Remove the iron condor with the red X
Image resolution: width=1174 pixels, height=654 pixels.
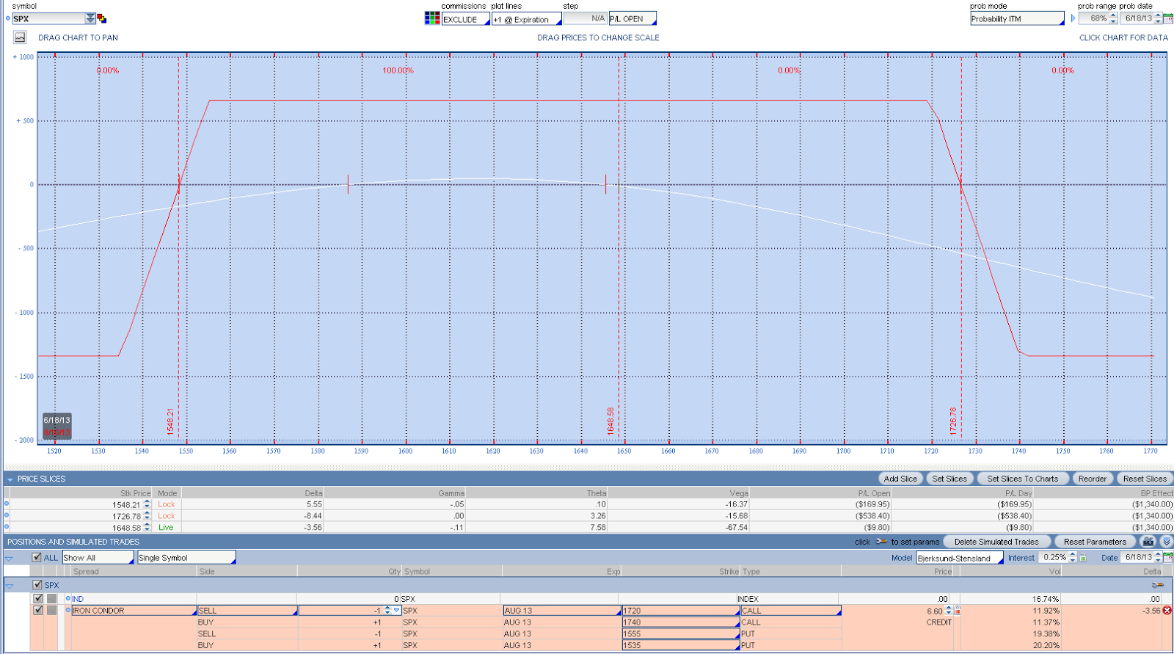1167,611
